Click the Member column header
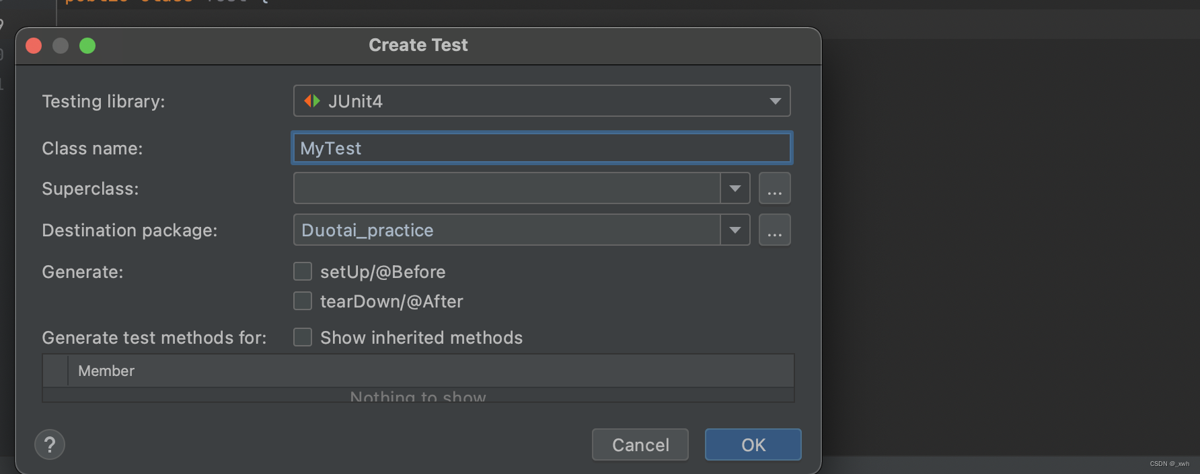The image size is (1200, 474). pyautogui.click(x=106, y=371)
